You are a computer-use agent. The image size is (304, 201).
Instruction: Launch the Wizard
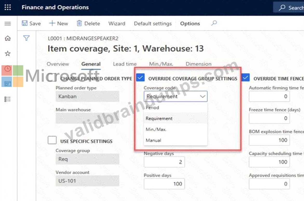click(117, 23)
